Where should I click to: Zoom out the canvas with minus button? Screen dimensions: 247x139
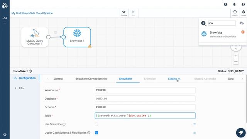[x=236, y=61]
